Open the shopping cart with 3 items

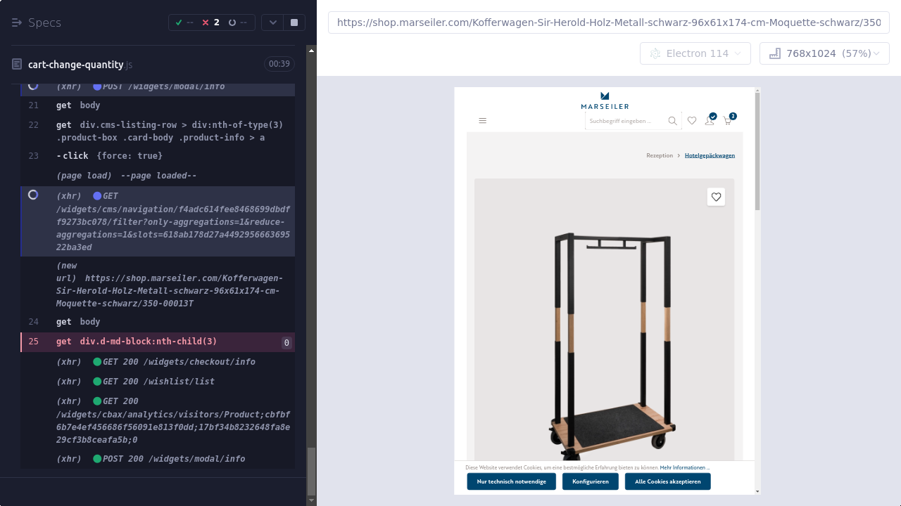click(728, 121)
